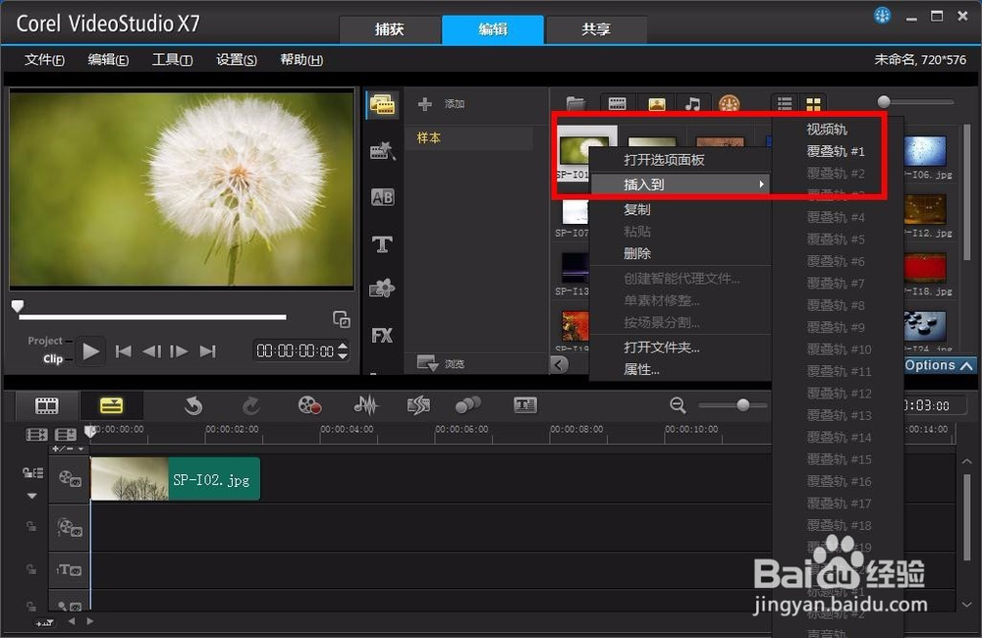Open the Graphic panel
Viewport: 982px width, 638px height.
[382, 288]
